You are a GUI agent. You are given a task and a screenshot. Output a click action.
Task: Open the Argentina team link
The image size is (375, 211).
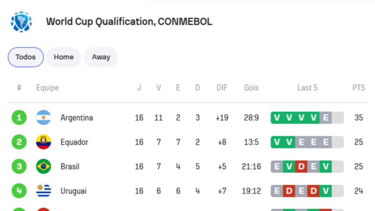pos(77,118)
